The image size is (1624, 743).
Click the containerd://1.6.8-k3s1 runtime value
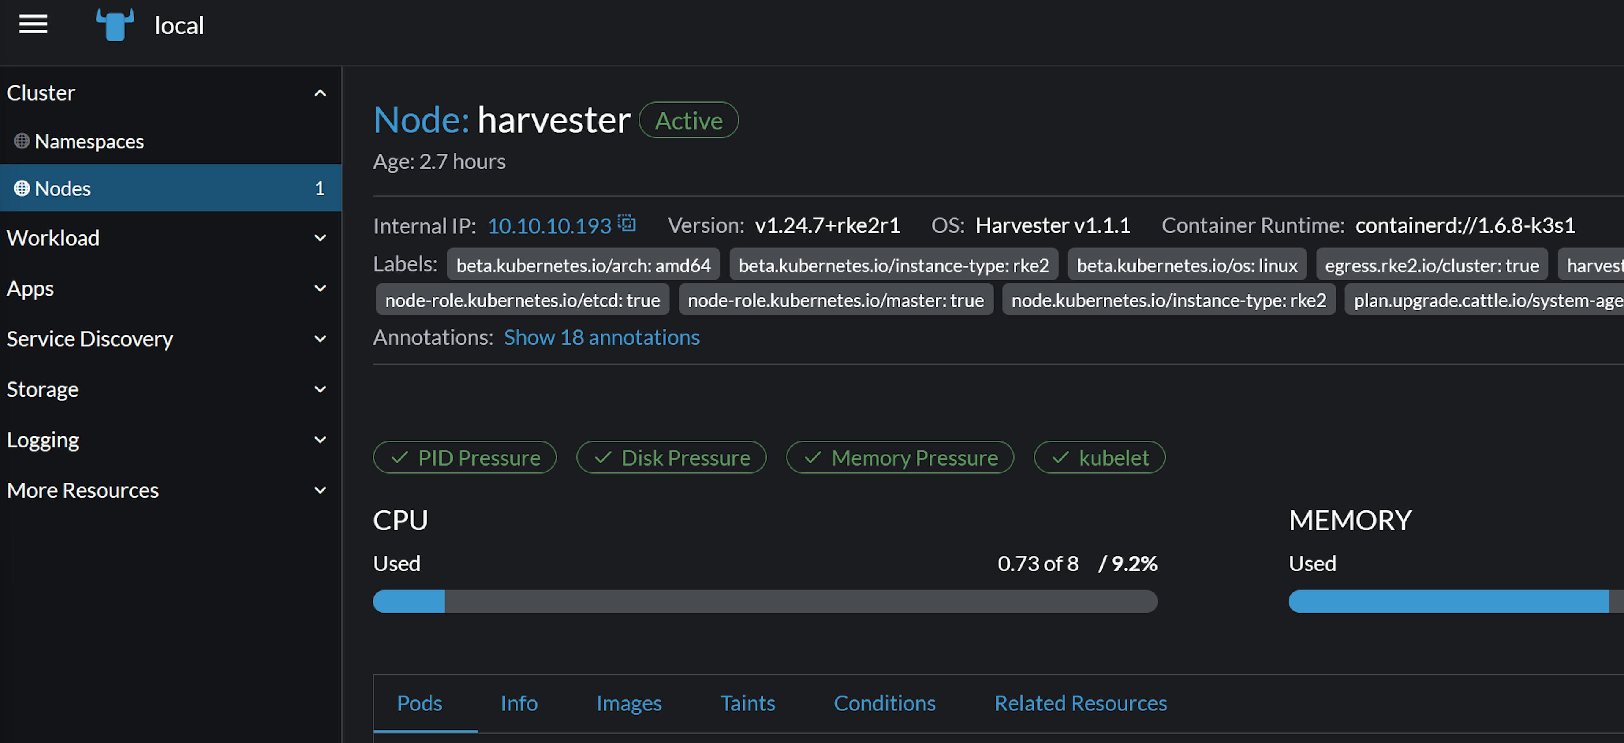1465,226
